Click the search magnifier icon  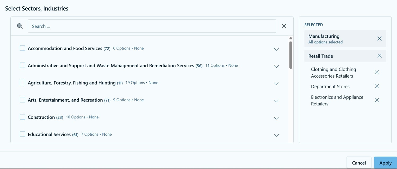coord(20,26)
